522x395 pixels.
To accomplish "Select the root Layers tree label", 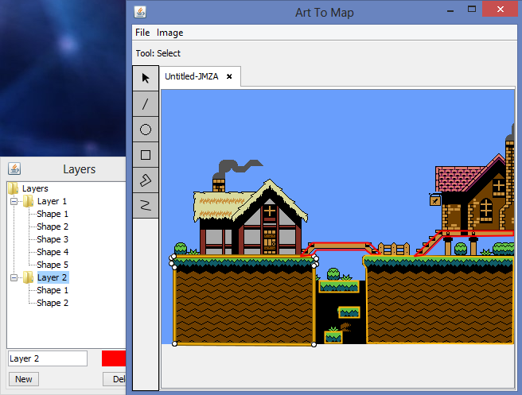I will coord(35,188).
